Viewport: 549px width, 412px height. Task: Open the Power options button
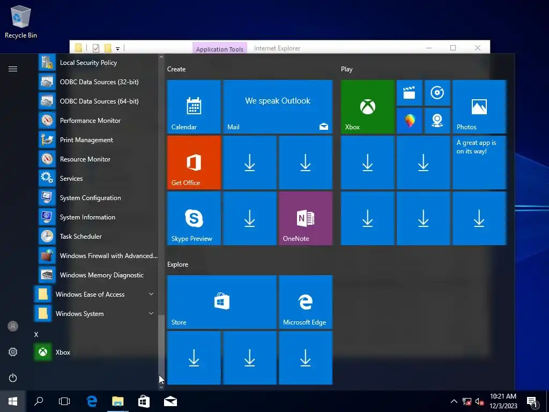[x=13, y=378]
